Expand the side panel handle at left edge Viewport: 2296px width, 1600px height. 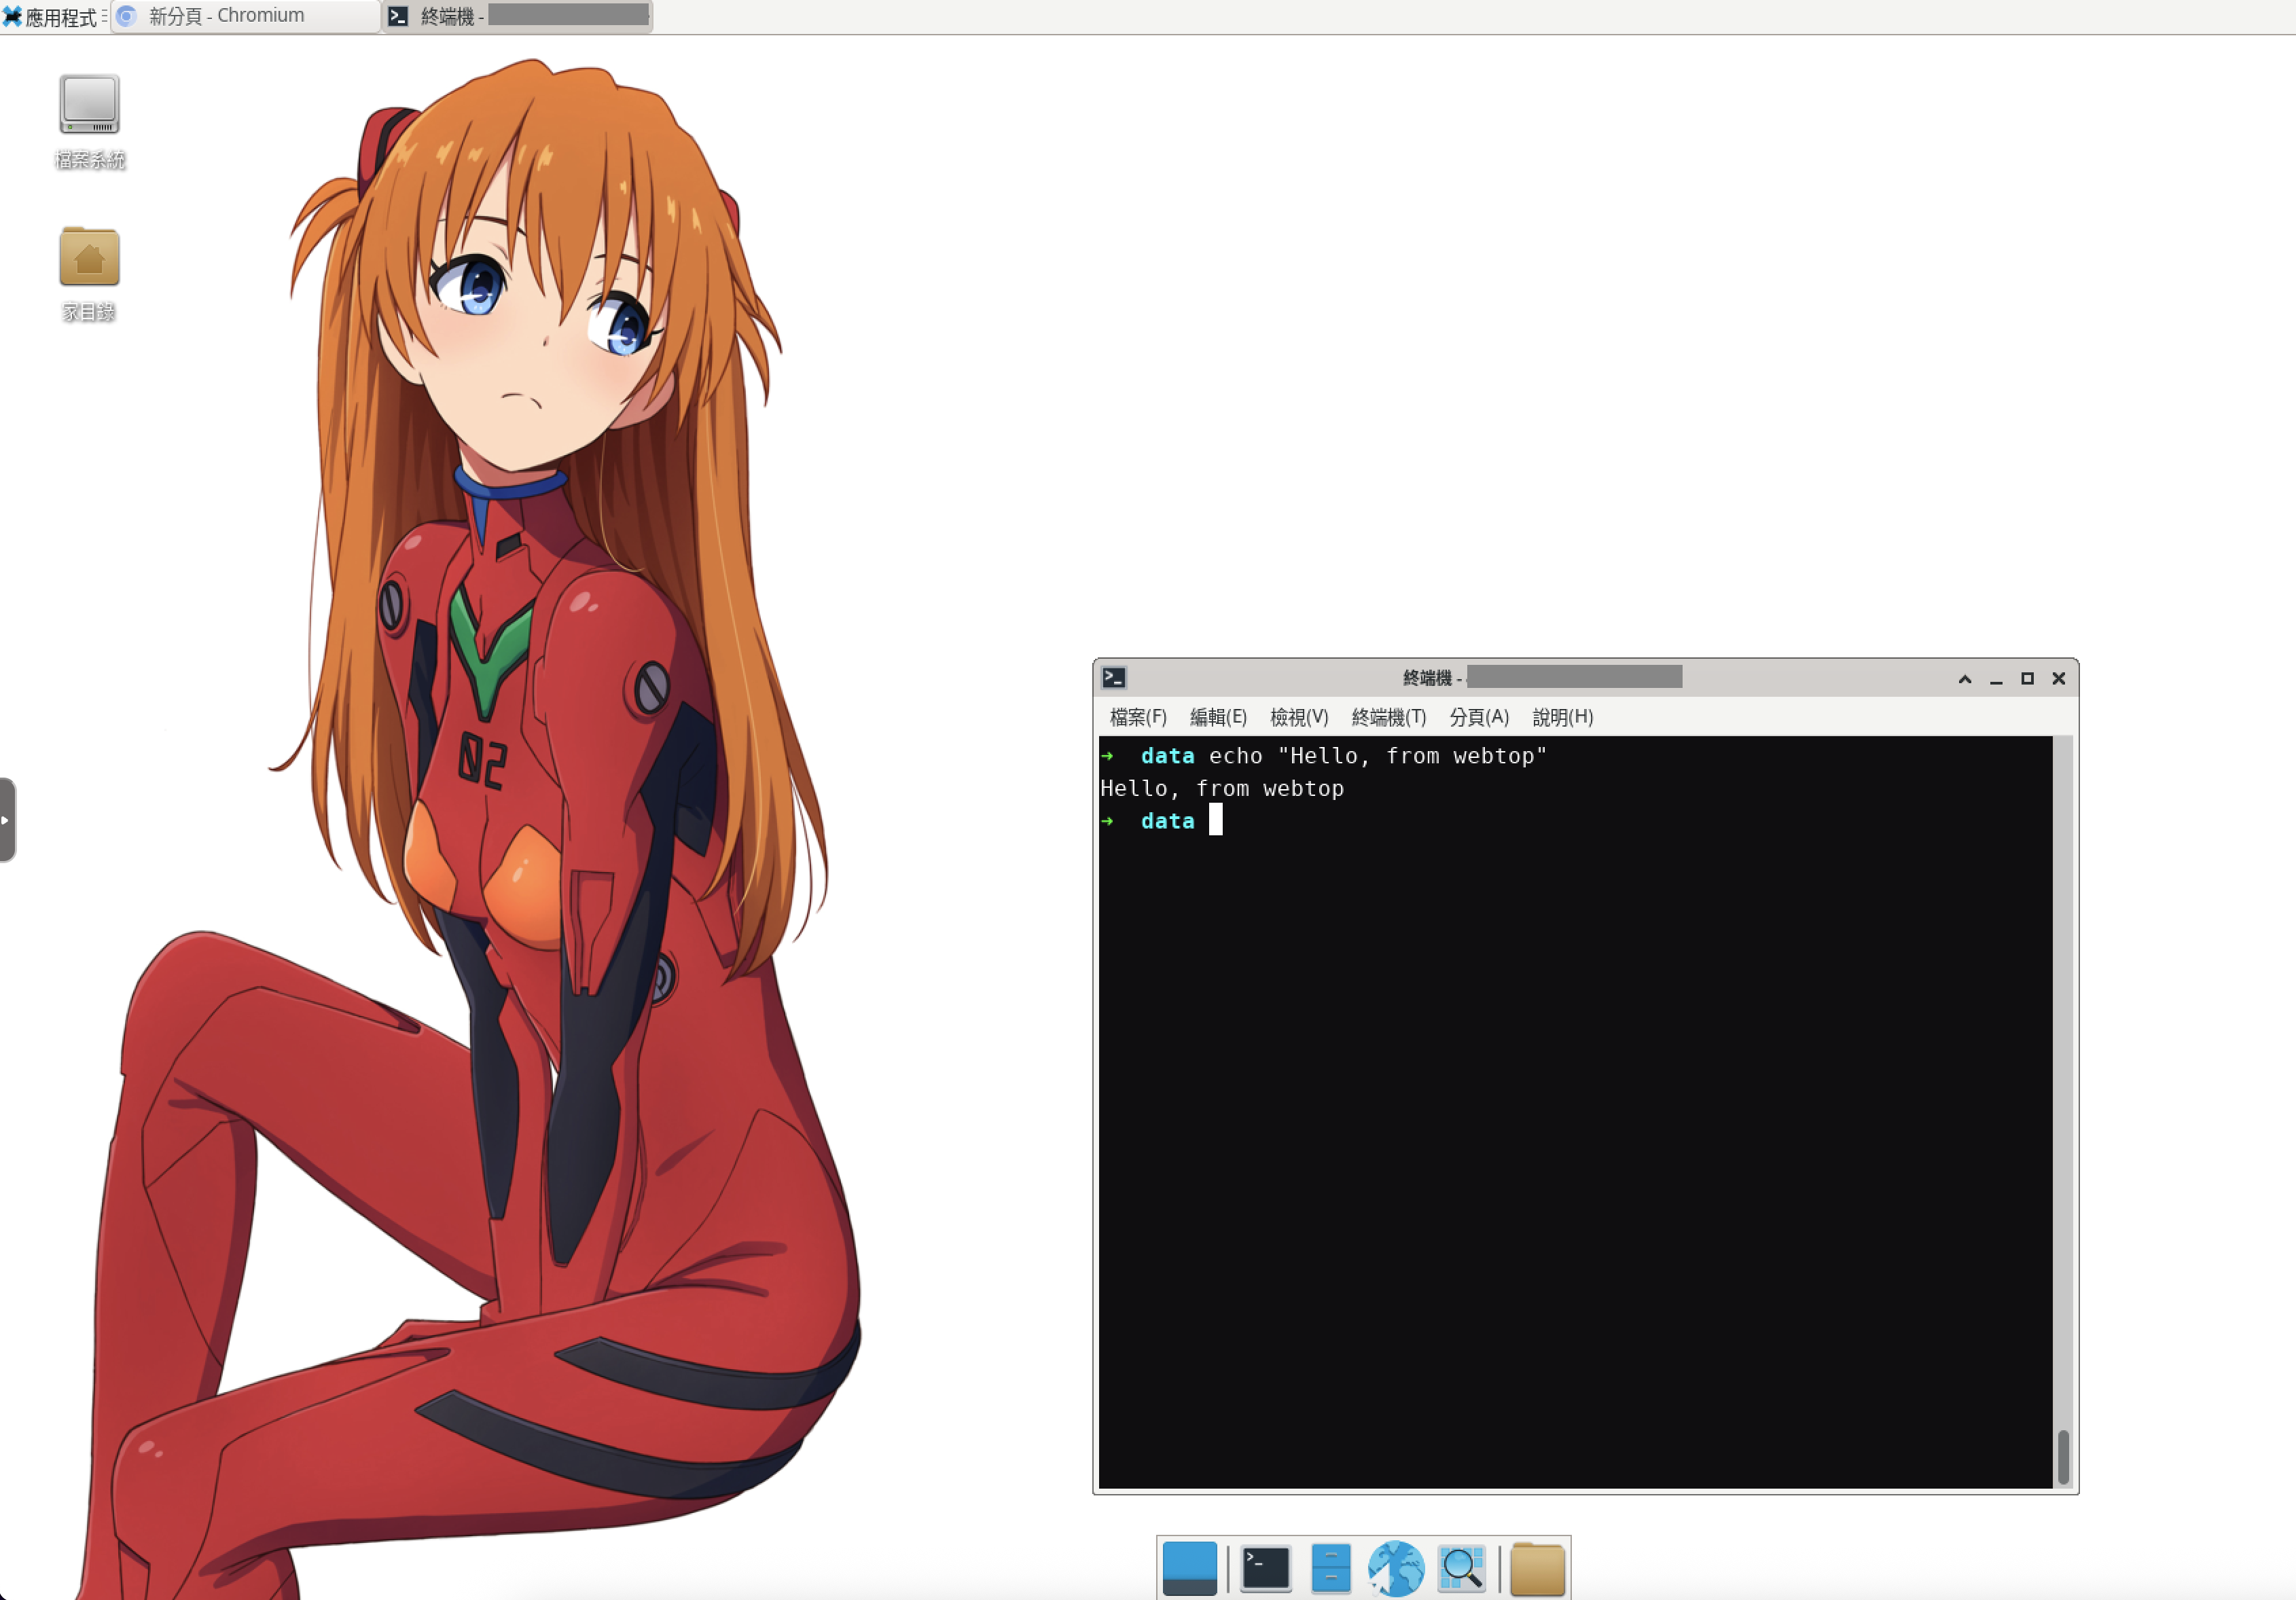pyautogui.click(x=7, y=820)
